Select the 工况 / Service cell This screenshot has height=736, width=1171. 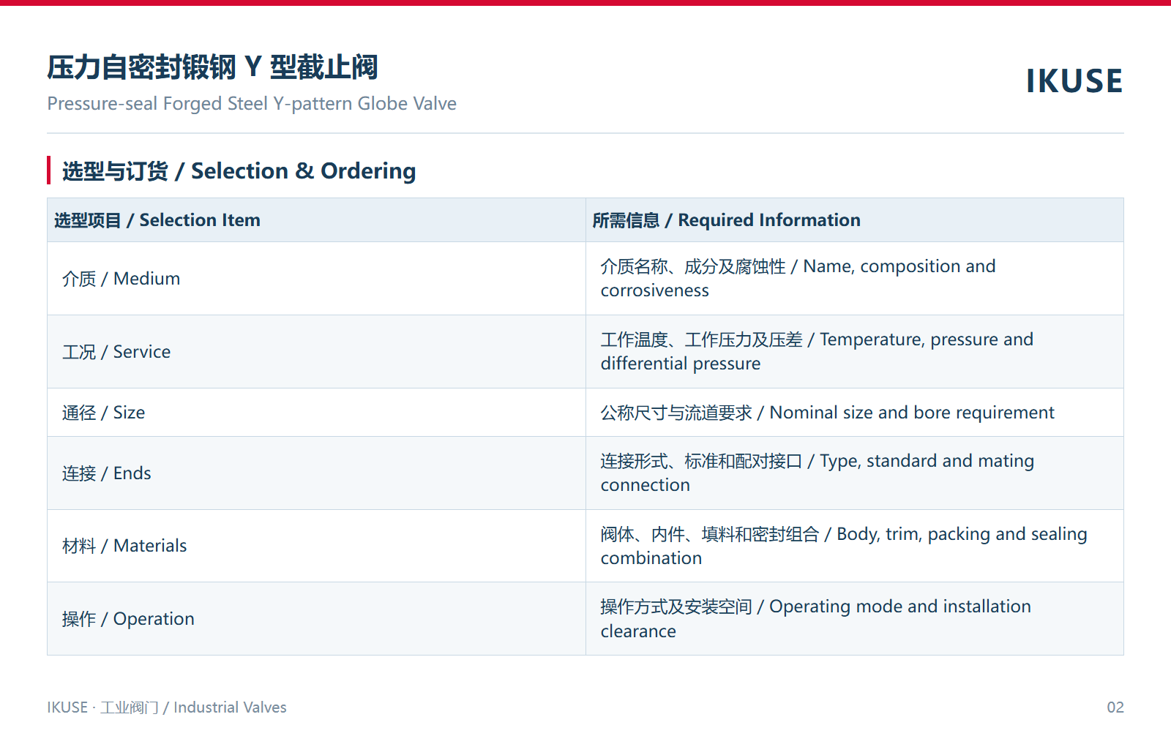click(316, 352)
